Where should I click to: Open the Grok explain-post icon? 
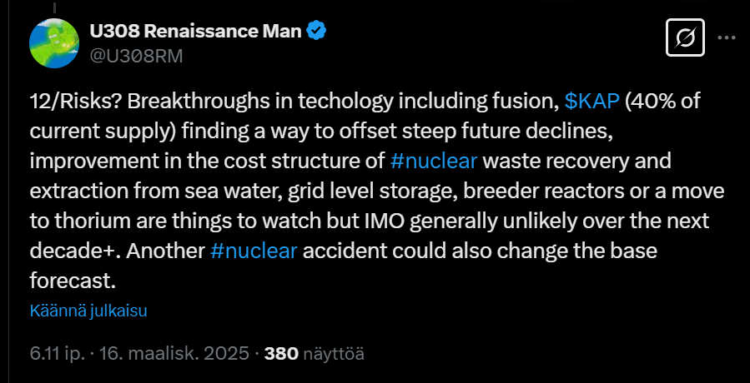[x=685, y=37]
